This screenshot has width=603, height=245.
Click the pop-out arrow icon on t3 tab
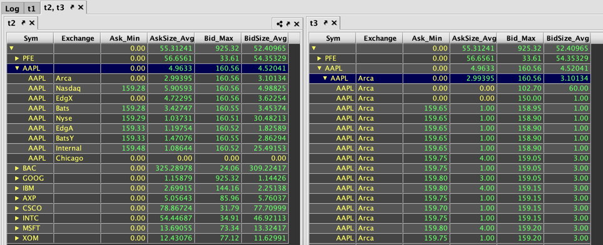tap(326, 23)
